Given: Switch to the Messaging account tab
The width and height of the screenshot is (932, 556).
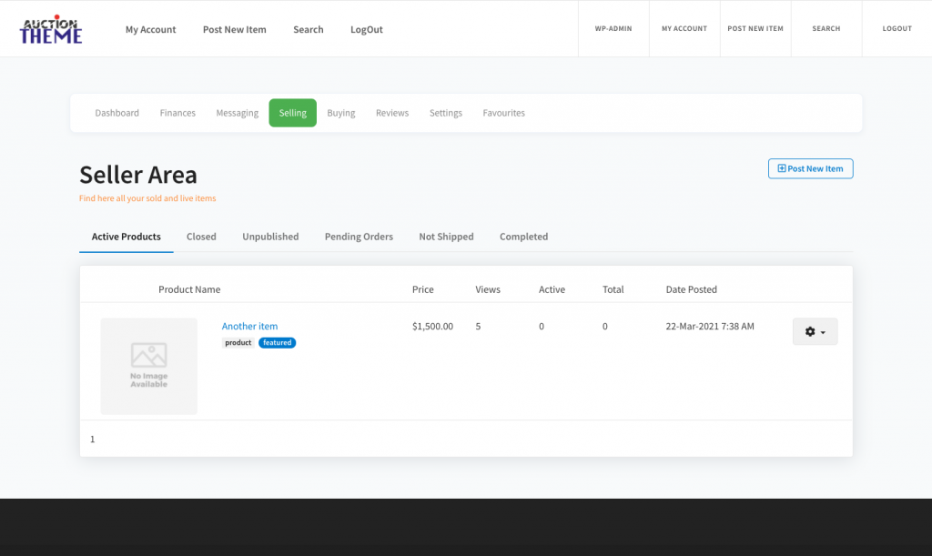Looking at the screenshot, I should 238,113.
